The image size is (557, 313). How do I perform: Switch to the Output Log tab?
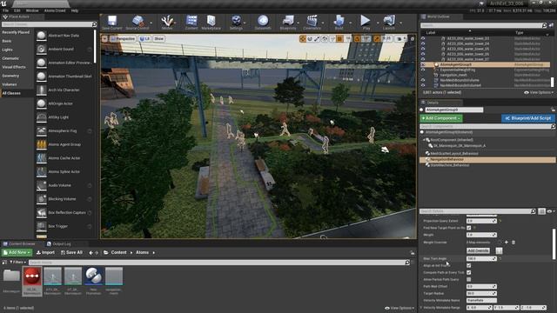[59, 243]
